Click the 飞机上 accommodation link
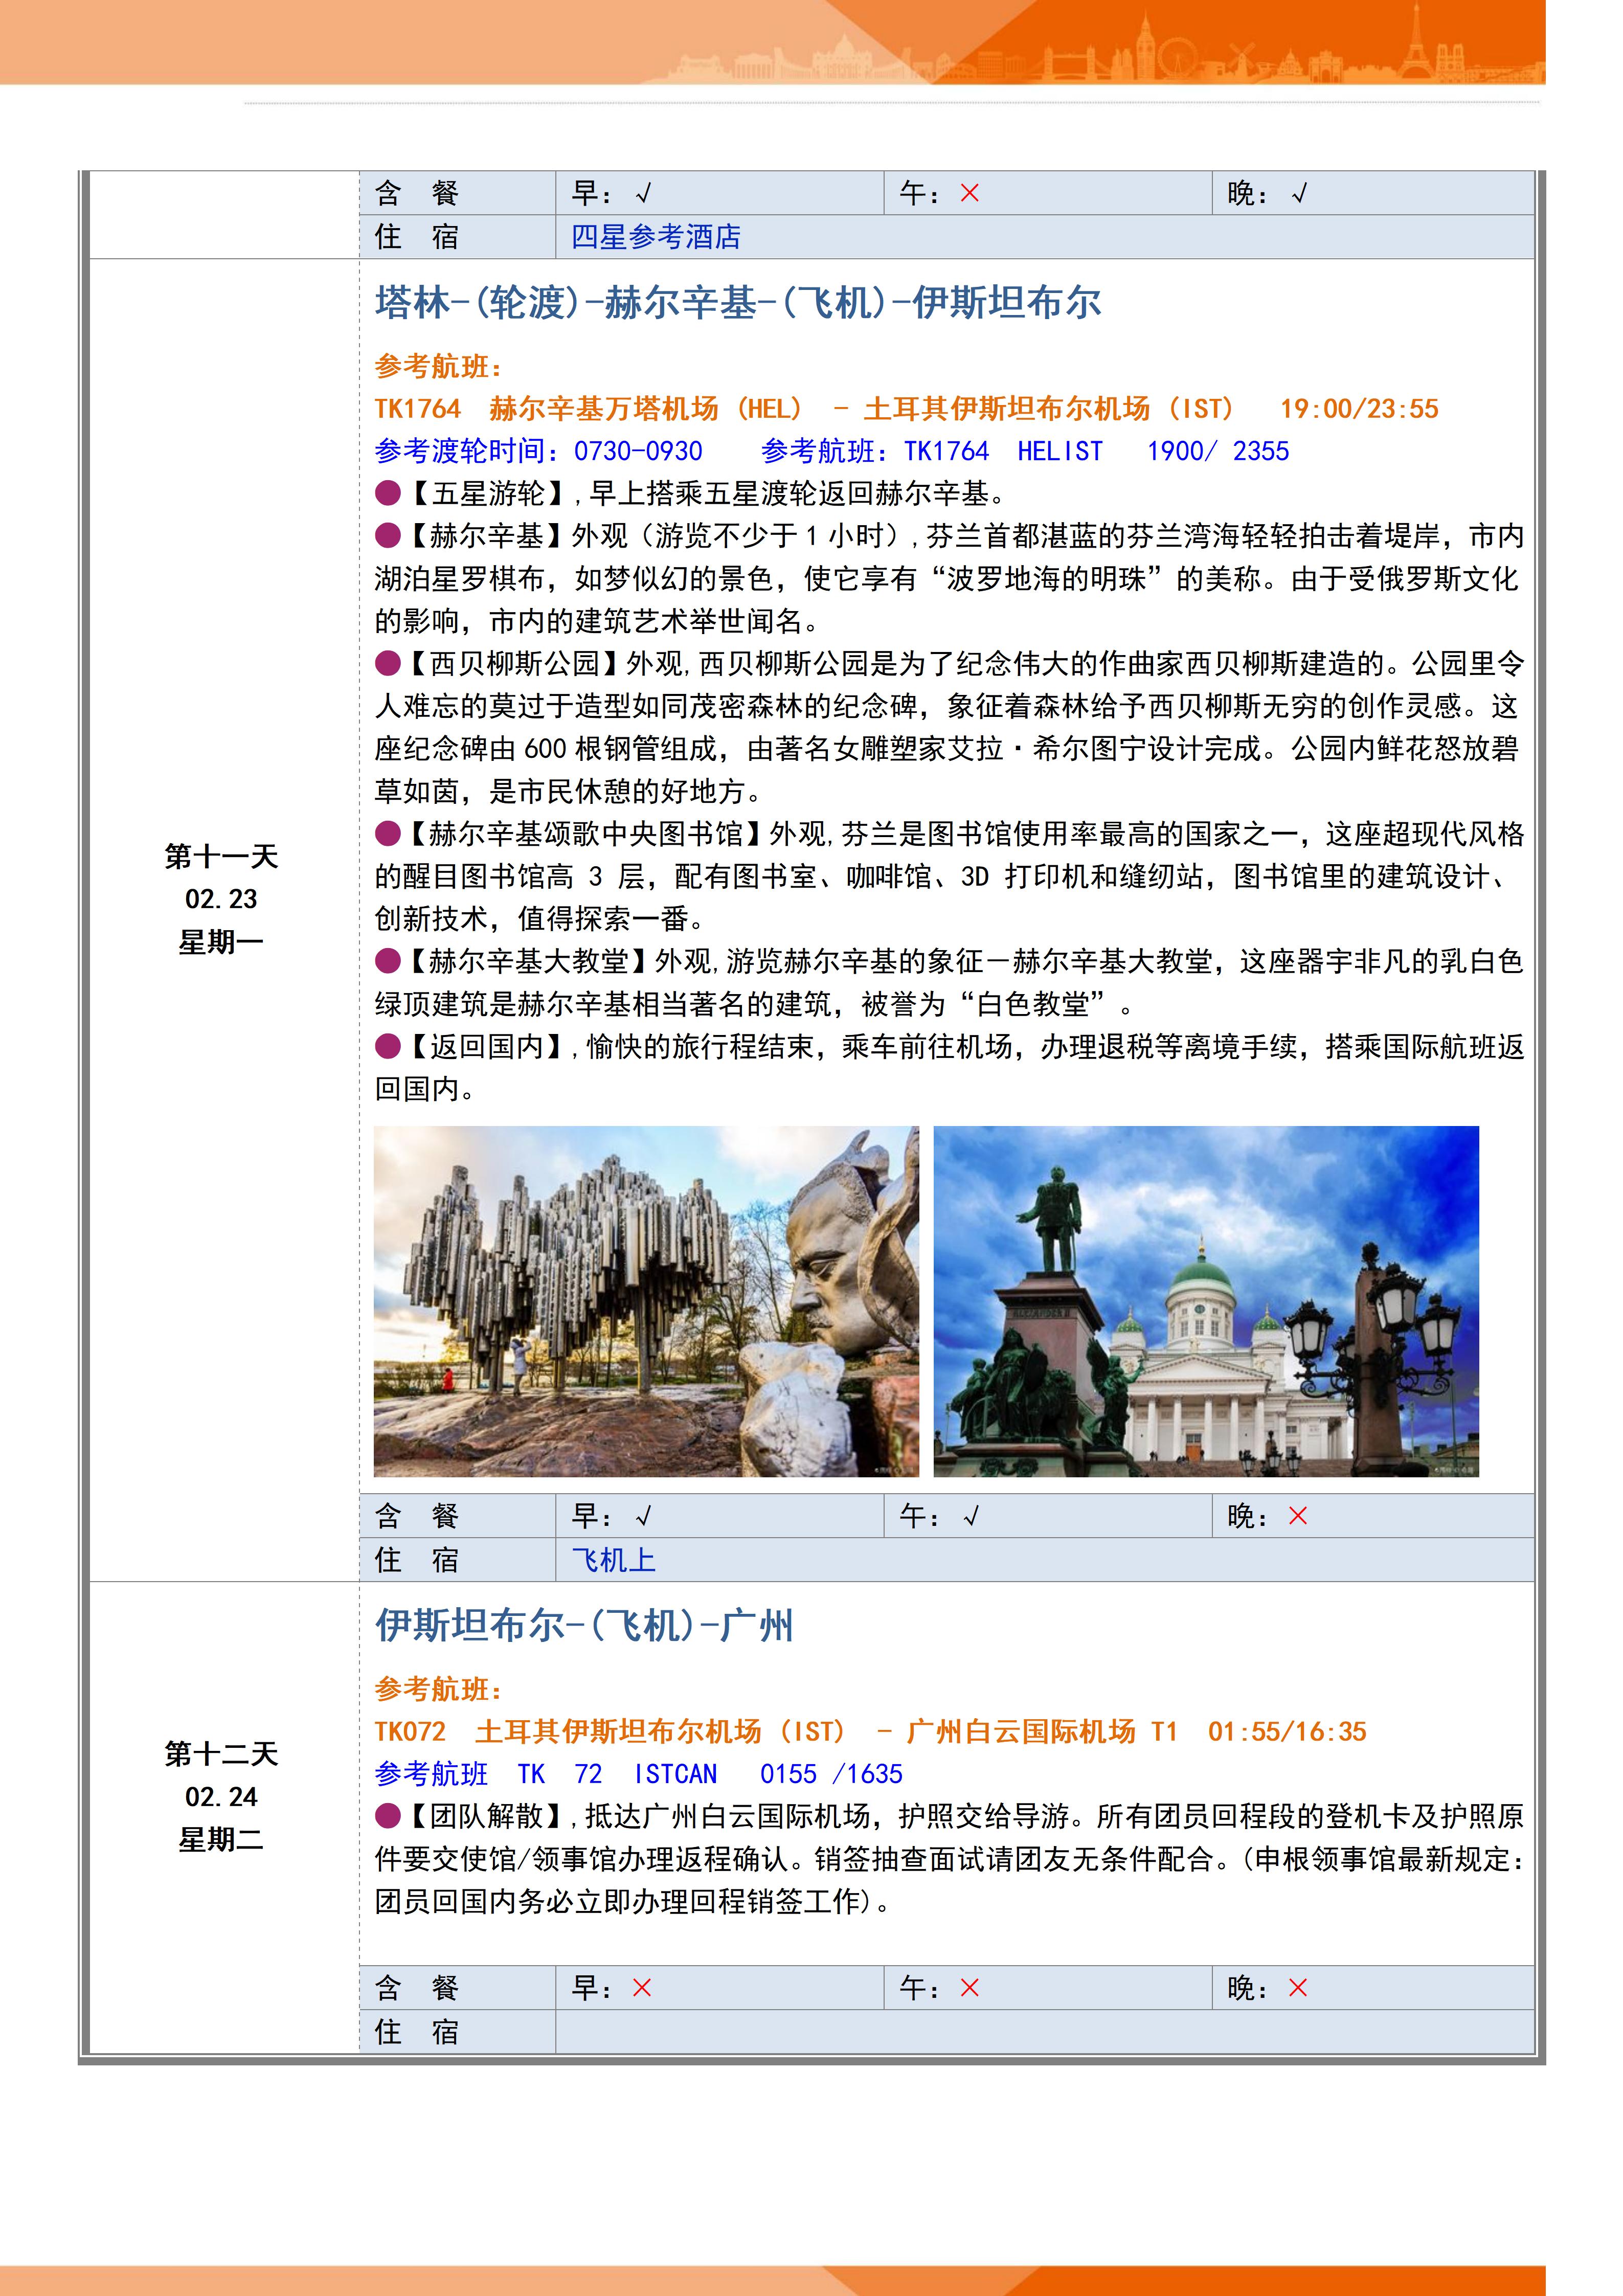1623x2296 pixels. pyautogui.click(x=613, y=1560)
